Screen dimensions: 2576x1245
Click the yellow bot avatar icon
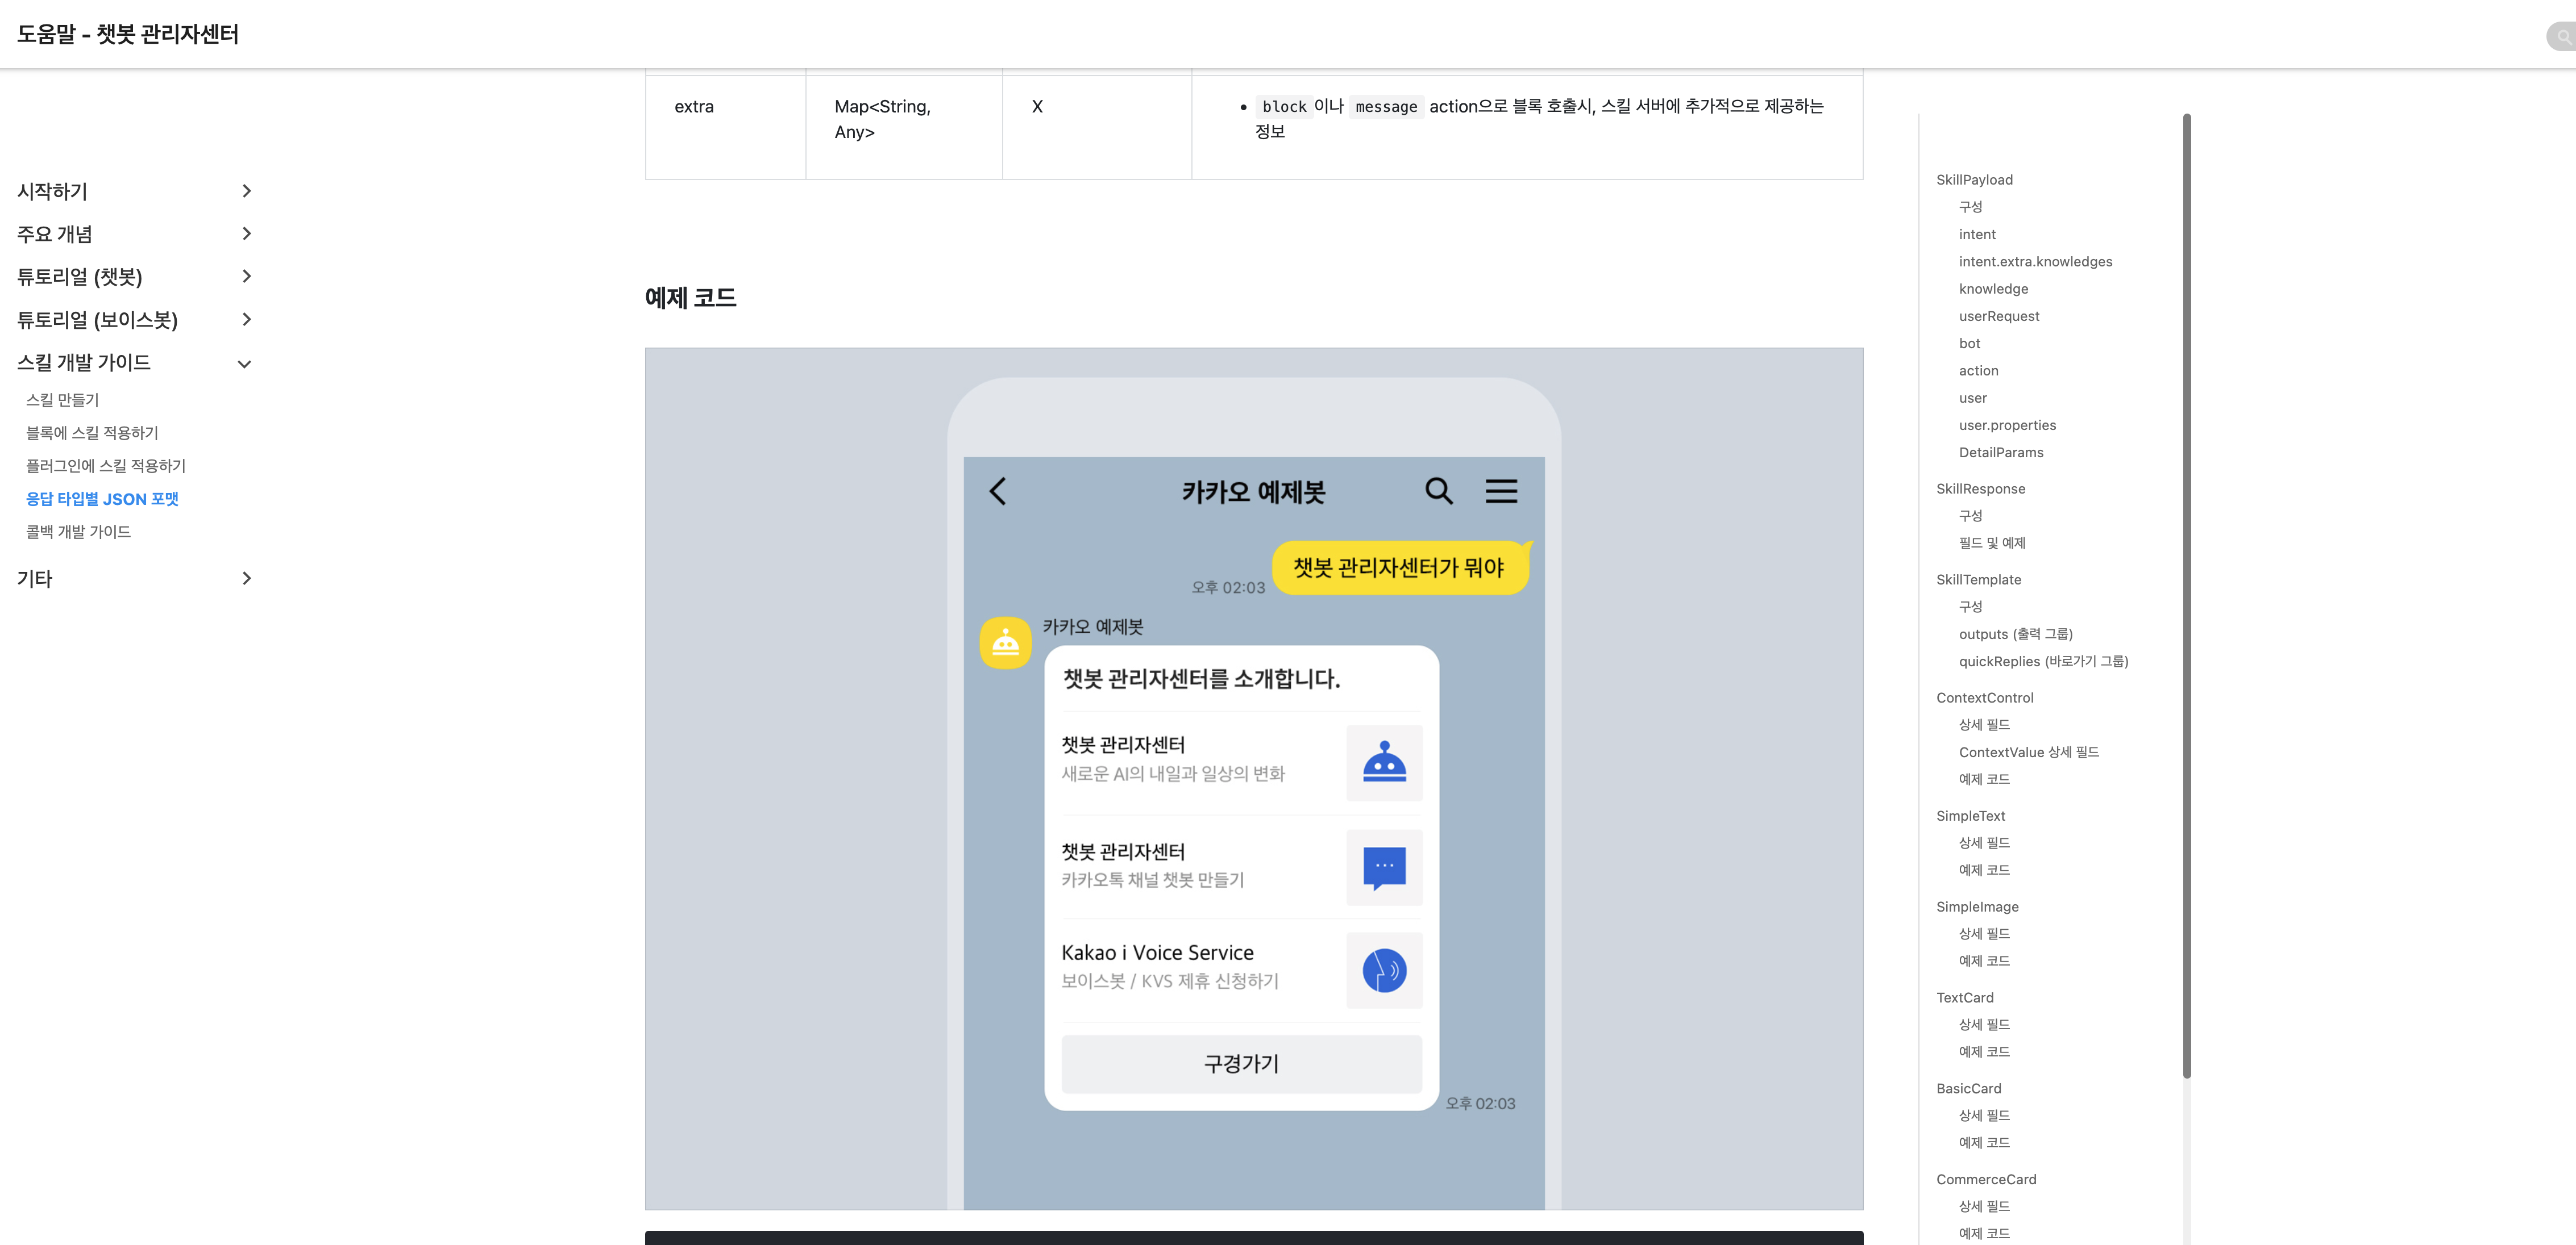tap(1005, 642)
